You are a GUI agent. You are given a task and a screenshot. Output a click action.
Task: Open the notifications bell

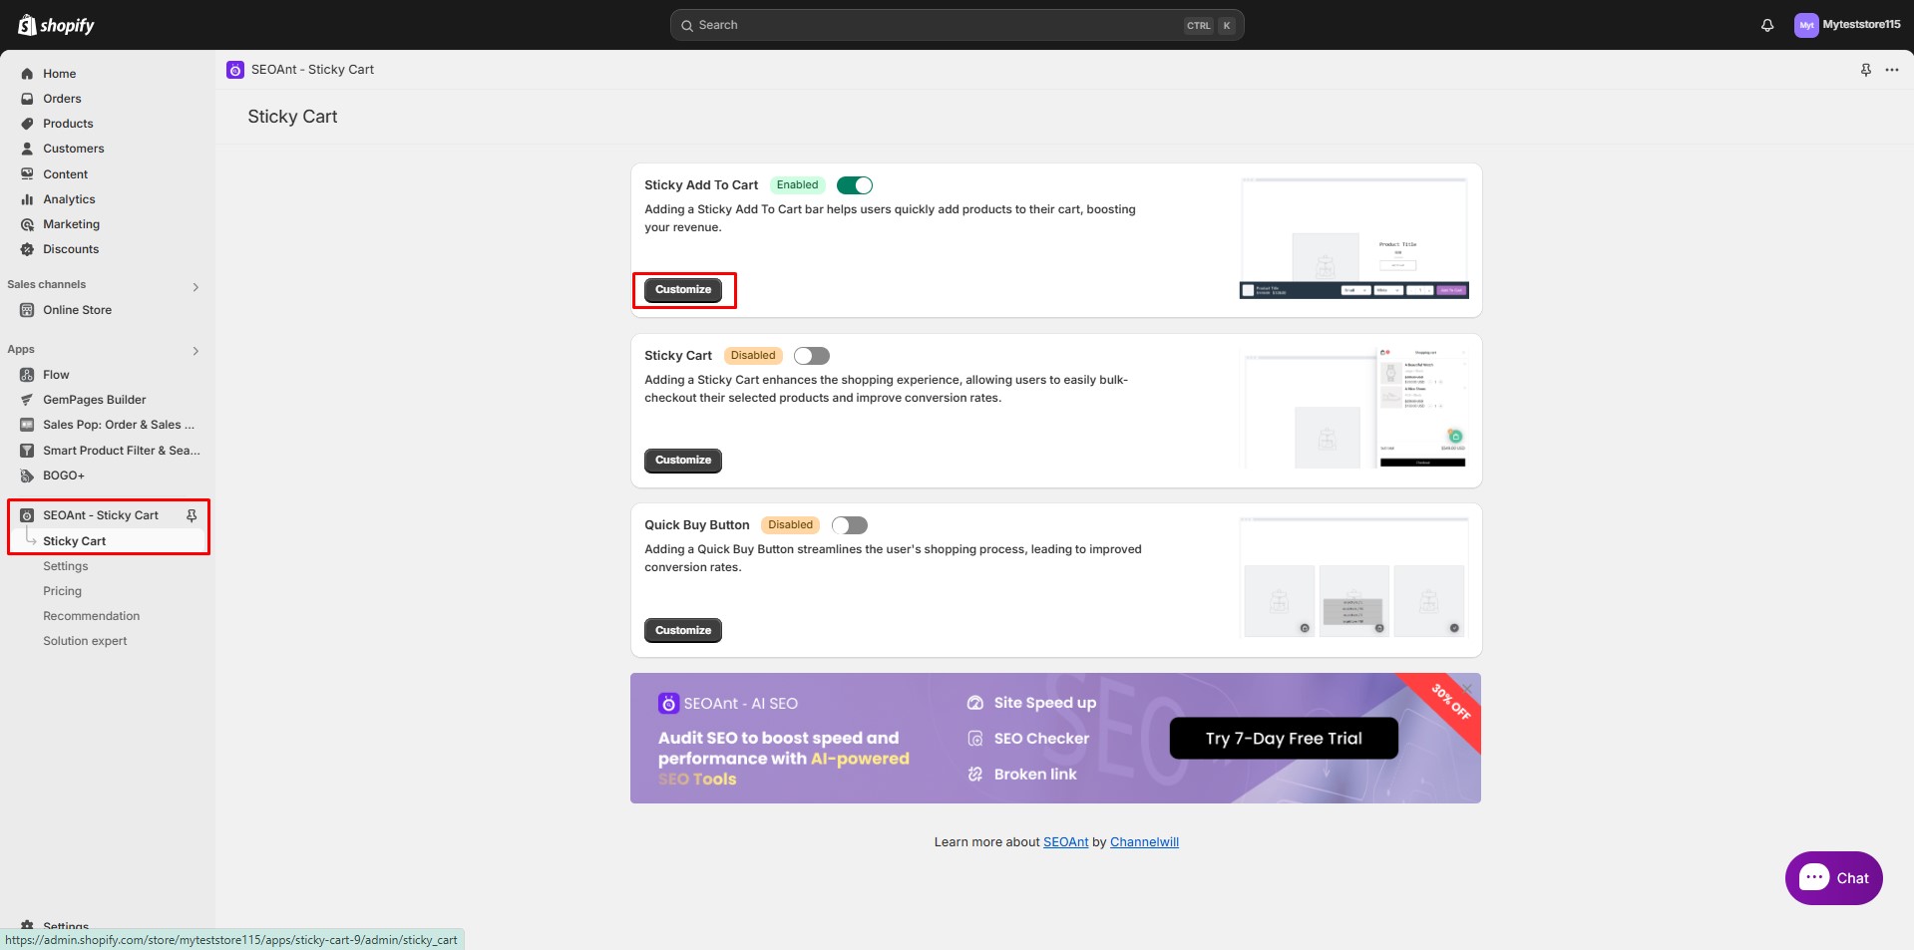1767,25
